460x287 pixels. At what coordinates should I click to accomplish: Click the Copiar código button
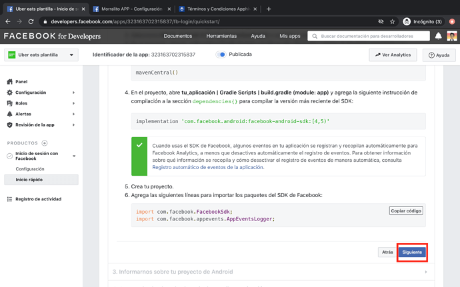click(405, 210)
